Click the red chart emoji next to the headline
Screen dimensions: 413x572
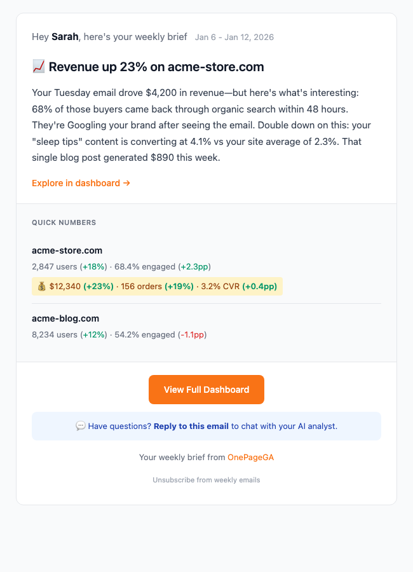39,66
